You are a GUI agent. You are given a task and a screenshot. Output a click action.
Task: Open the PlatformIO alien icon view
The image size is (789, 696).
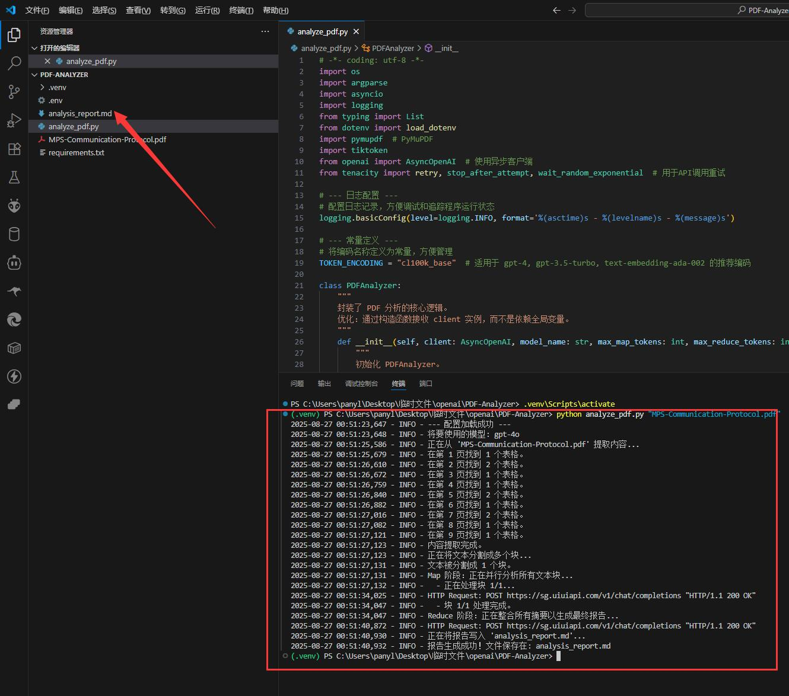click(14, 206)
